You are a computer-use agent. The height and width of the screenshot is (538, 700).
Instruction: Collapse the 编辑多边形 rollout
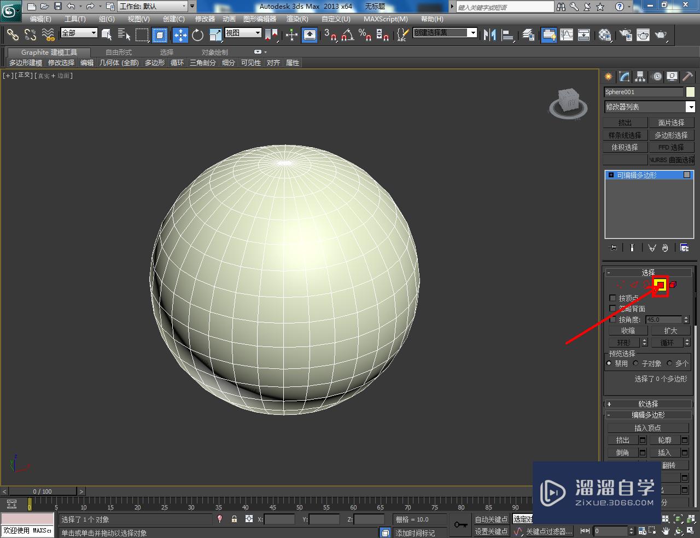[x=649, y=415]
